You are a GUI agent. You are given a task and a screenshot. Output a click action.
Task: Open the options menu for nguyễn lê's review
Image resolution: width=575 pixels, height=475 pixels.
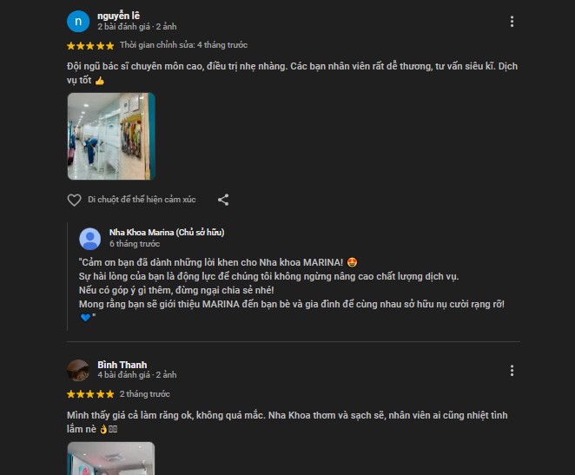[x=512, y=21]
